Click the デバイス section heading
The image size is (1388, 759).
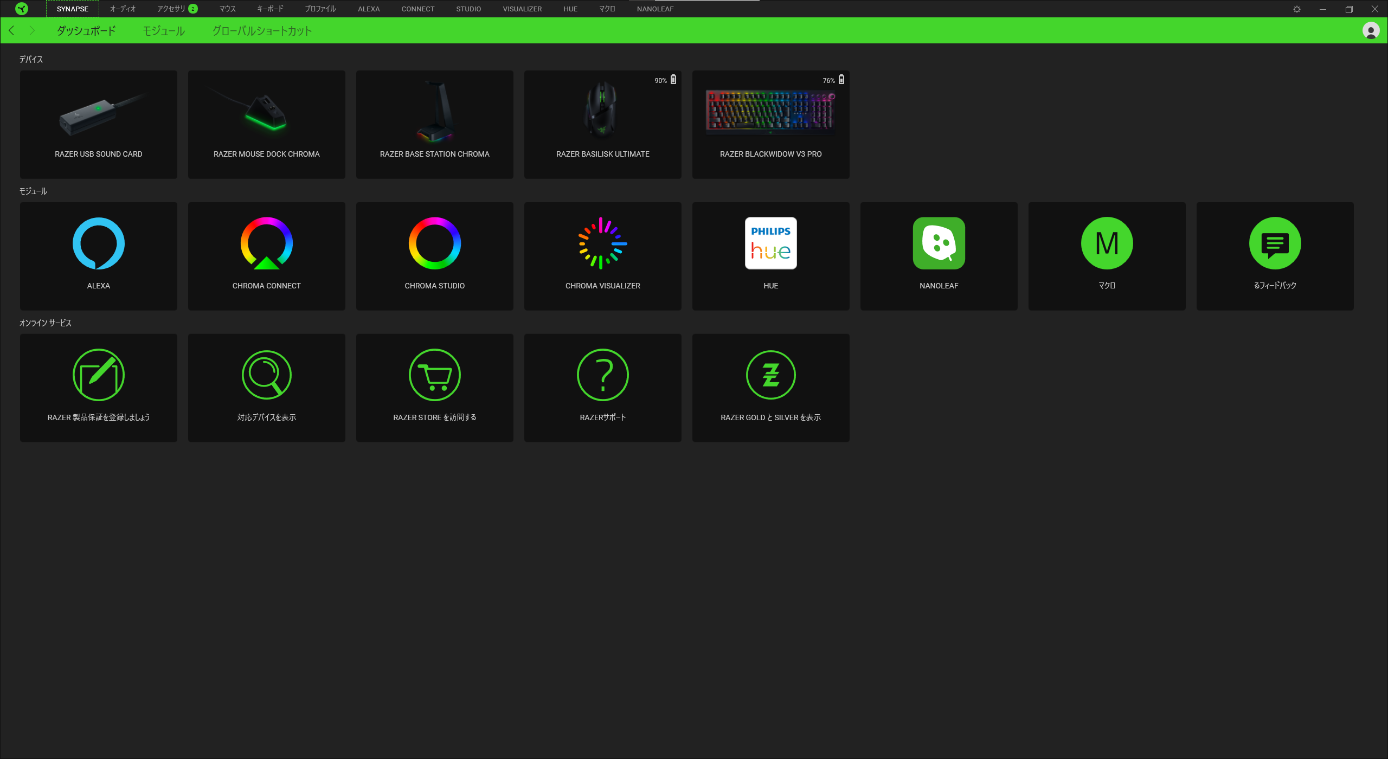pos(31,59)
